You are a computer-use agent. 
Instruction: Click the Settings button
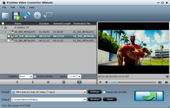(95, 92)
